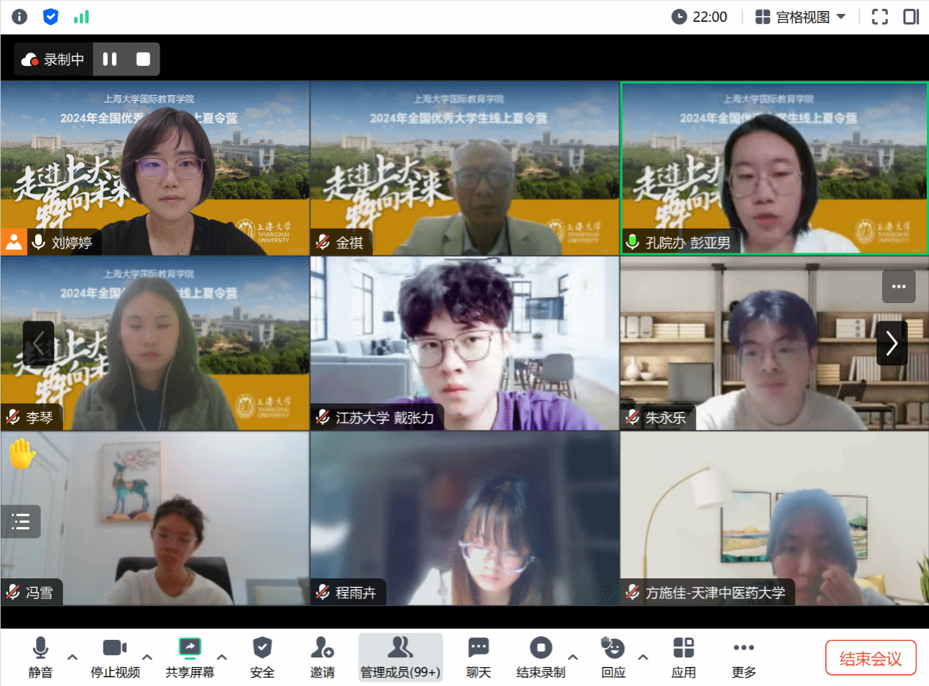
Task: Click the blue security shield icon
Action: point(51,17)
